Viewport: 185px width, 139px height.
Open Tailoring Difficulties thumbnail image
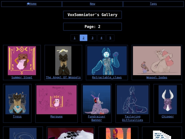[x=133, y=100]
